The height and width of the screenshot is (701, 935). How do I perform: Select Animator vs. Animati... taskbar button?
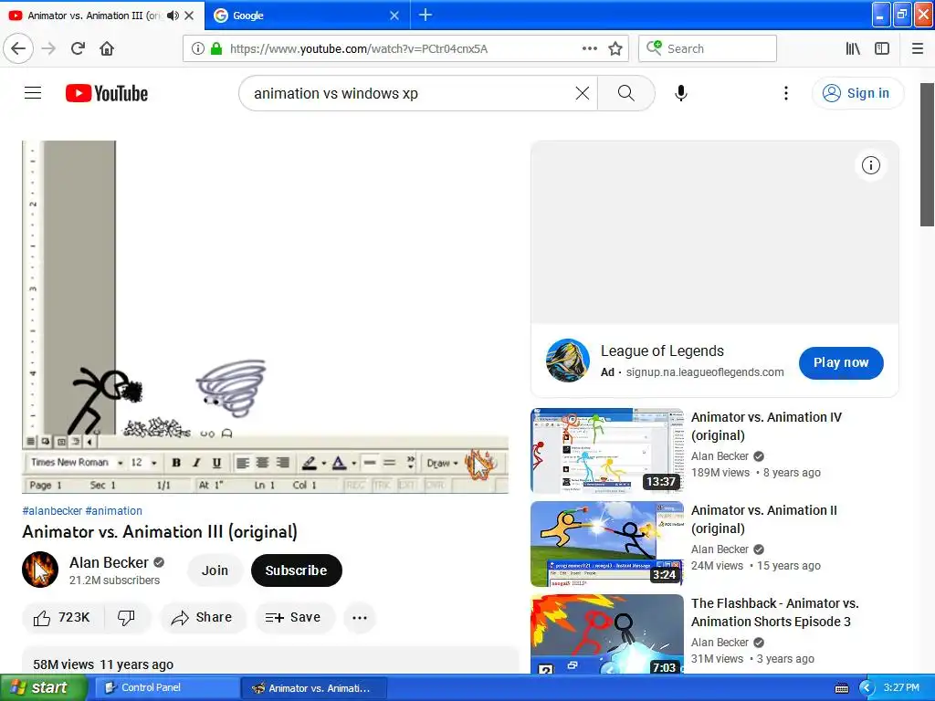point(314,688)
